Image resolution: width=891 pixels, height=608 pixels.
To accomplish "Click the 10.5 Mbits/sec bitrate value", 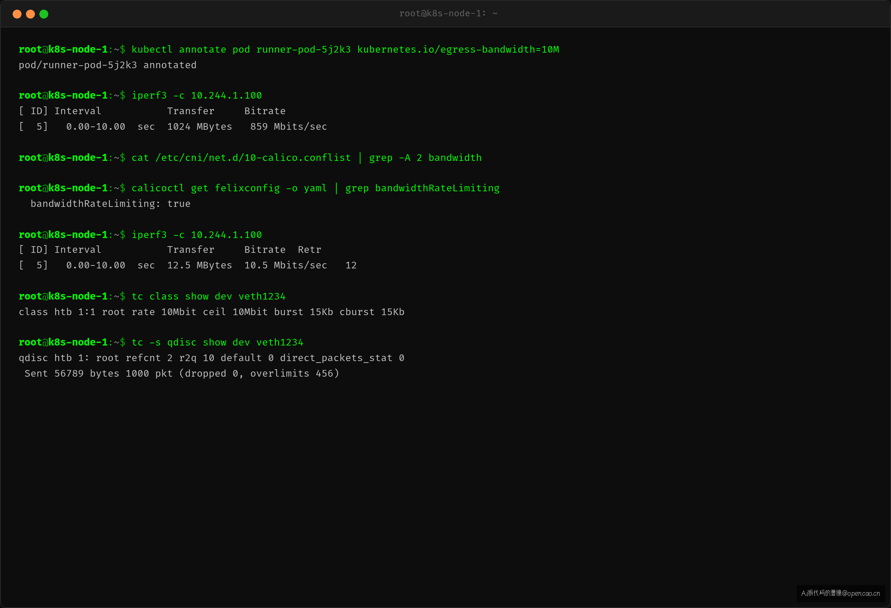I will point(285,265).
